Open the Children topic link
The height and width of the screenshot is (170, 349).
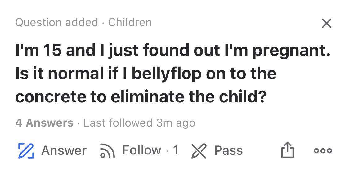coord(130,22)
